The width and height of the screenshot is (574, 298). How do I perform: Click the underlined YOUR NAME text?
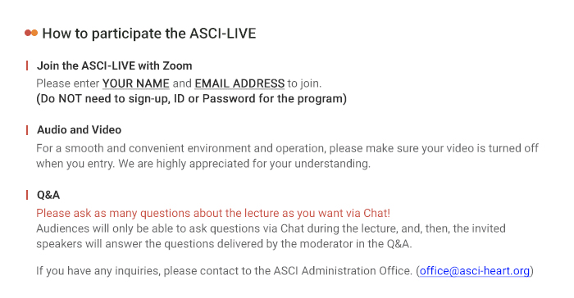point(136,84)
